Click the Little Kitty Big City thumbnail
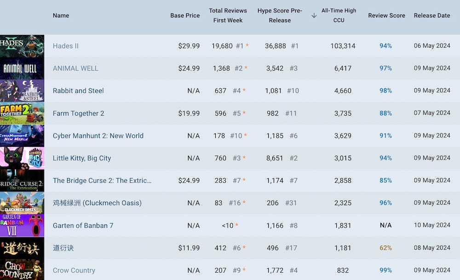The image size is (460, 280). (22, 158)
